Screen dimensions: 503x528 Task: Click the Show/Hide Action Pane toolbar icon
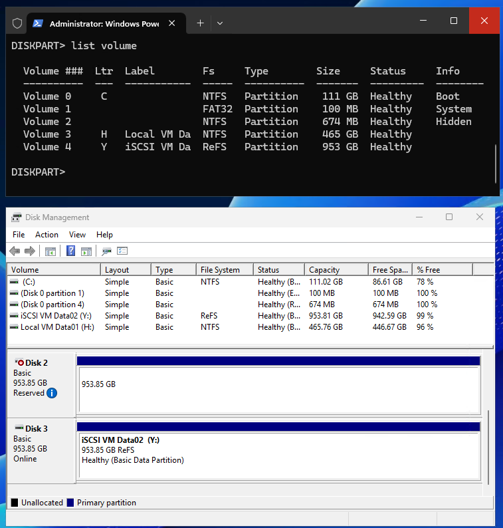(86, 251)
